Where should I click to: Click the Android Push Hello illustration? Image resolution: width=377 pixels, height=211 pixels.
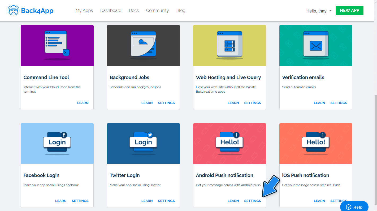point(229,143)
